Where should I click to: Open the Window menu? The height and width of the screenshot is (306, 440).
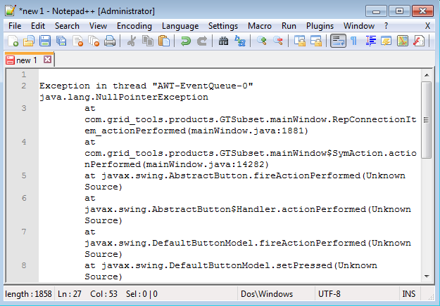coord(359,26)
